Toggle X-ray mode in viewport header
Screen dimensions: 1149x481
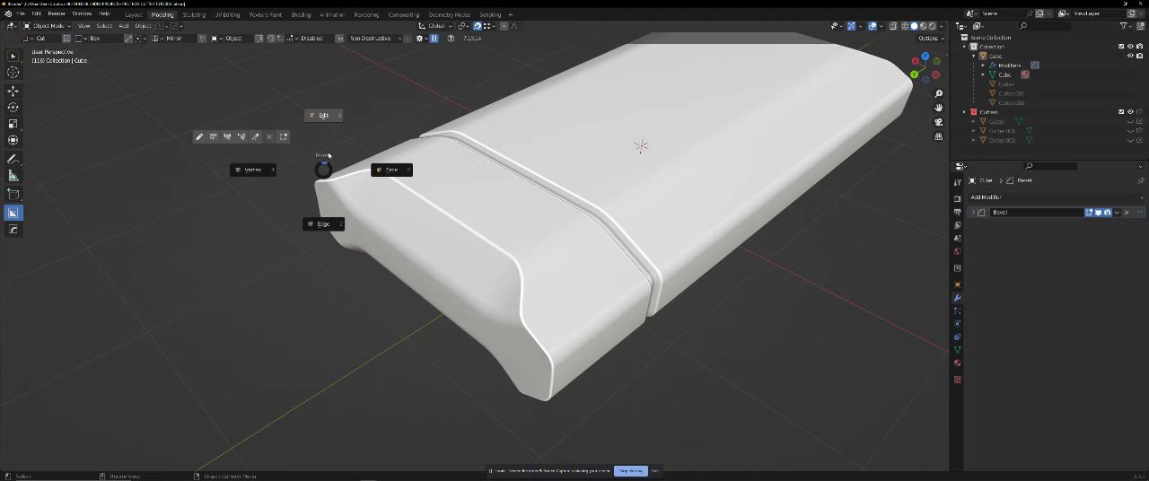pos(894,26)
